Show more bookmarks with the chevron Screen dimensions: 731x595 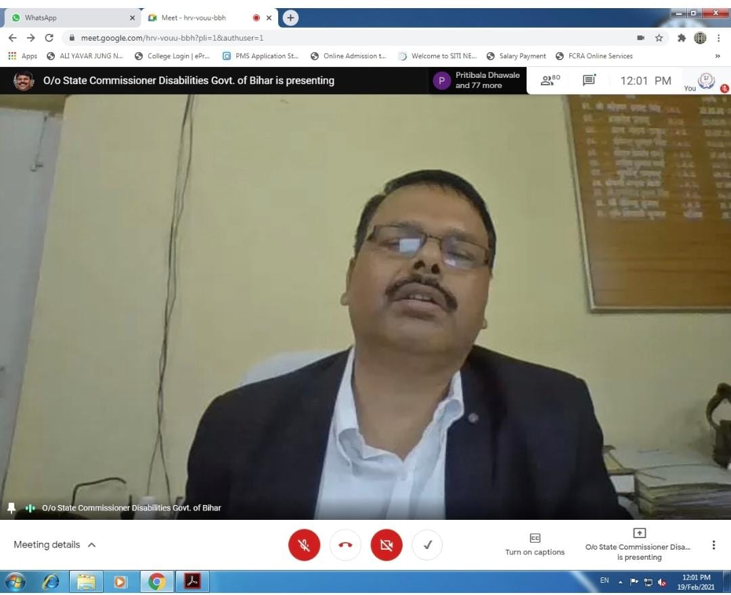717,56
